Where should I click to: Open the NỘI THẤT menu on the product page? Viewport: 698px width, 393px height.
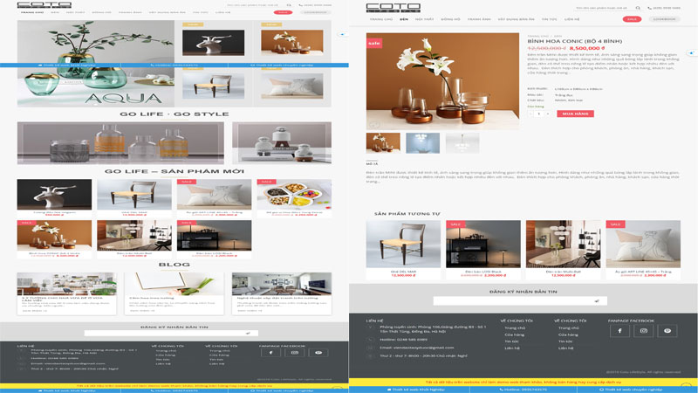[x=424, y=19]
